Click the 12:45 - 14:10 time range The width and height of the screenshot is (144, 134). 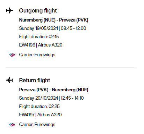72,98
